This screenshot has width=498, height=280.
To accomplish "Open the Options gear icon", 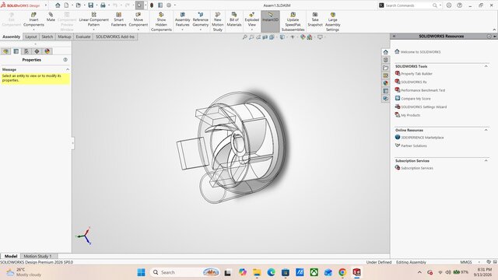I will point(169,5).
